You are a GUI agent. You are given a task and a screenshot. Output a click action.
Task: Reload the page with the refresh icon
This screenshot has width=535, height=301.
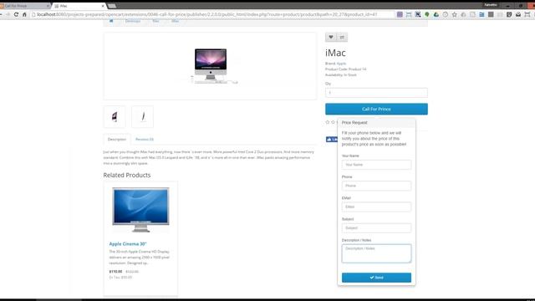click(x=16, y=14)
